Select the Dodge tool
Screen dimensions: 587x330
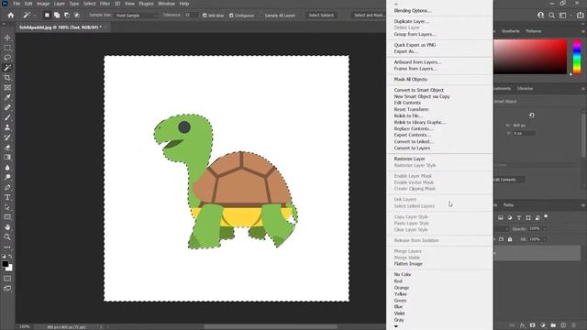(7, 177)
